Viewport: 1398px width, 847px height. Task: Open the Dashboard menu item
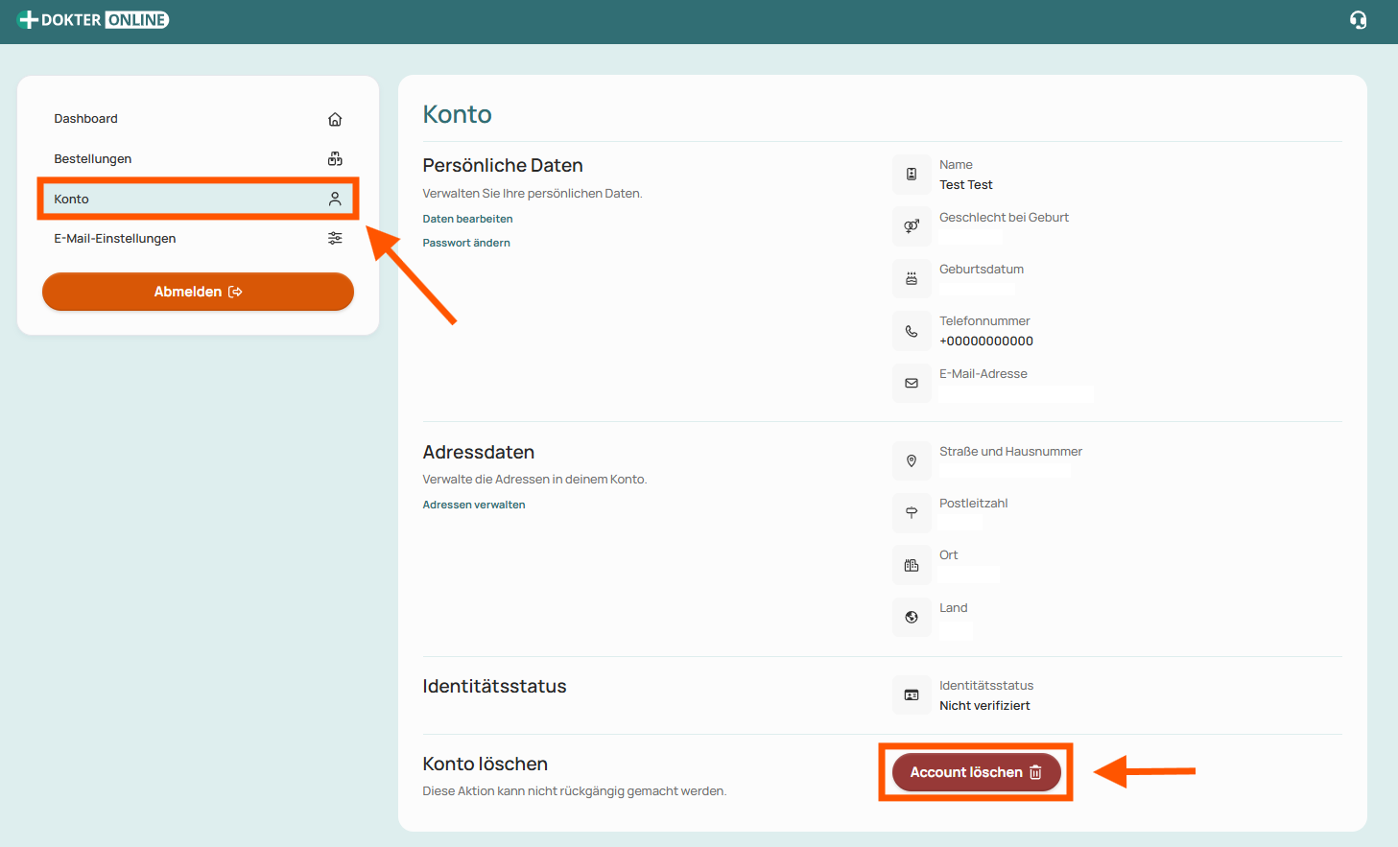point(198,119)
